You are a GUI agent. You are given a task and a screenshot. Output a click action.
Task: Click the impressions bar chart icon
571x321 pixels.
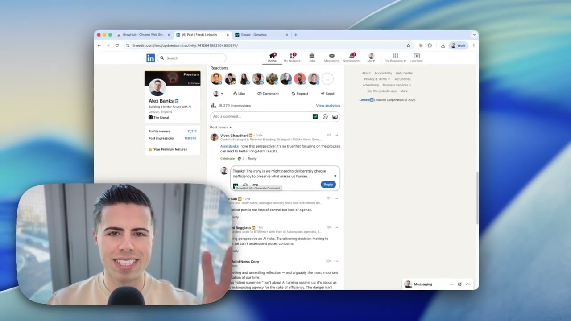(x=213, y=106)
